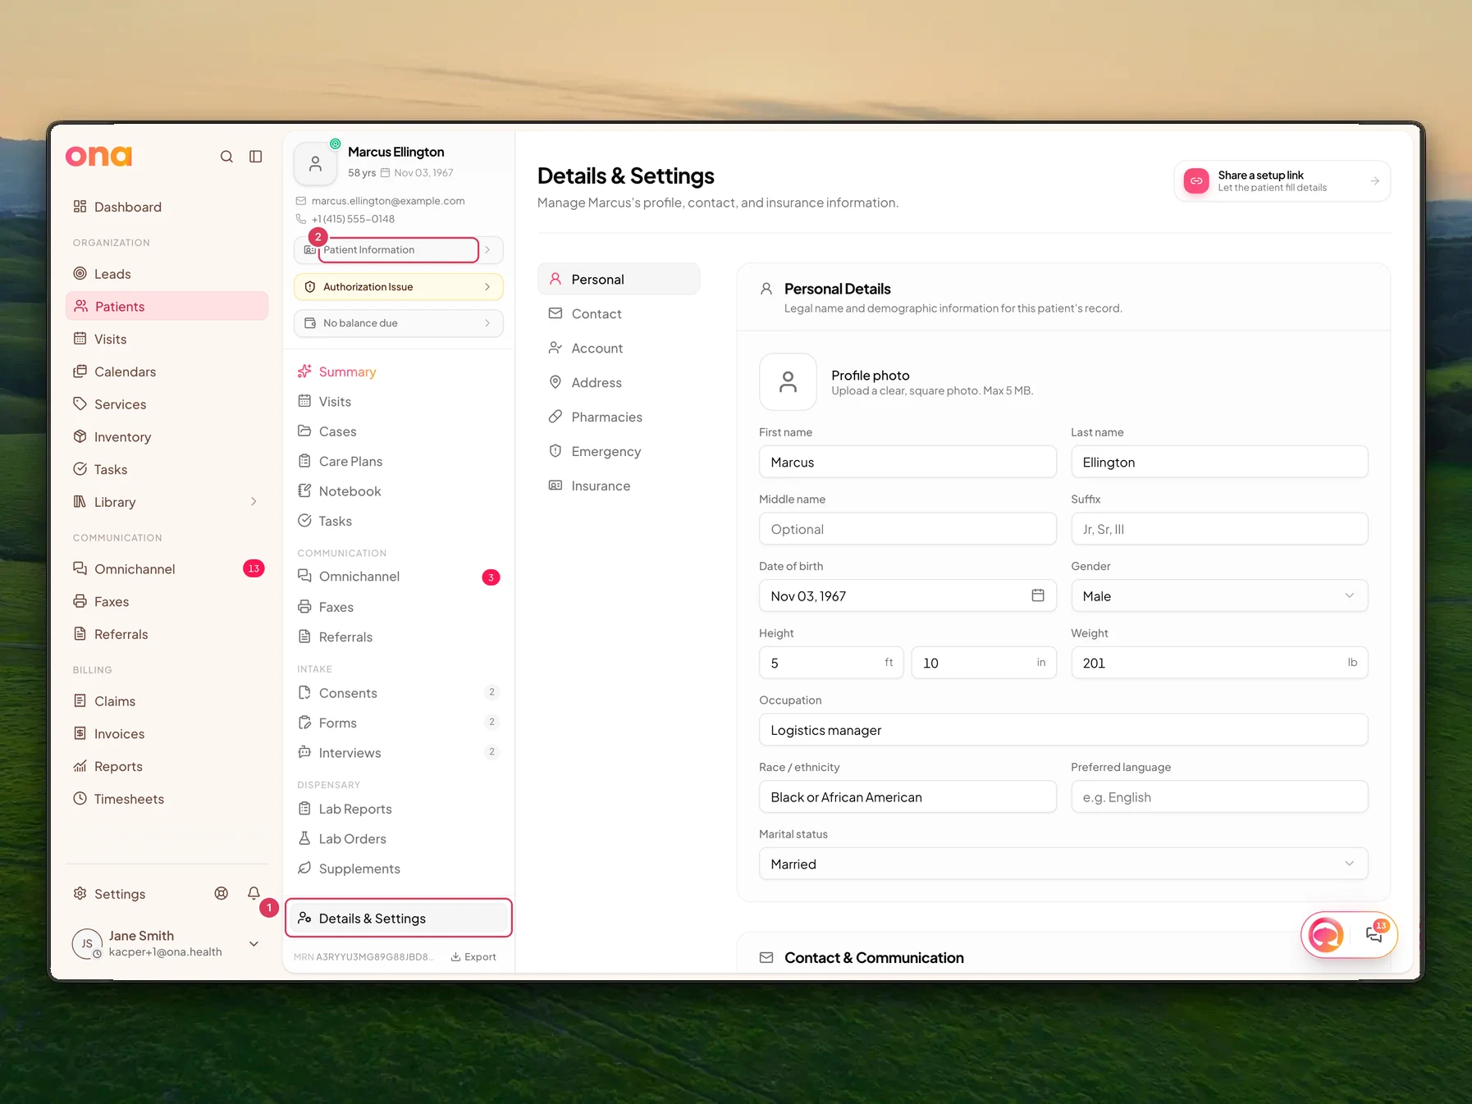The width and height of the screenshot is (1472, 1104).
Task: Switch to the Insurance section tab
Action: tap(619, 486)
